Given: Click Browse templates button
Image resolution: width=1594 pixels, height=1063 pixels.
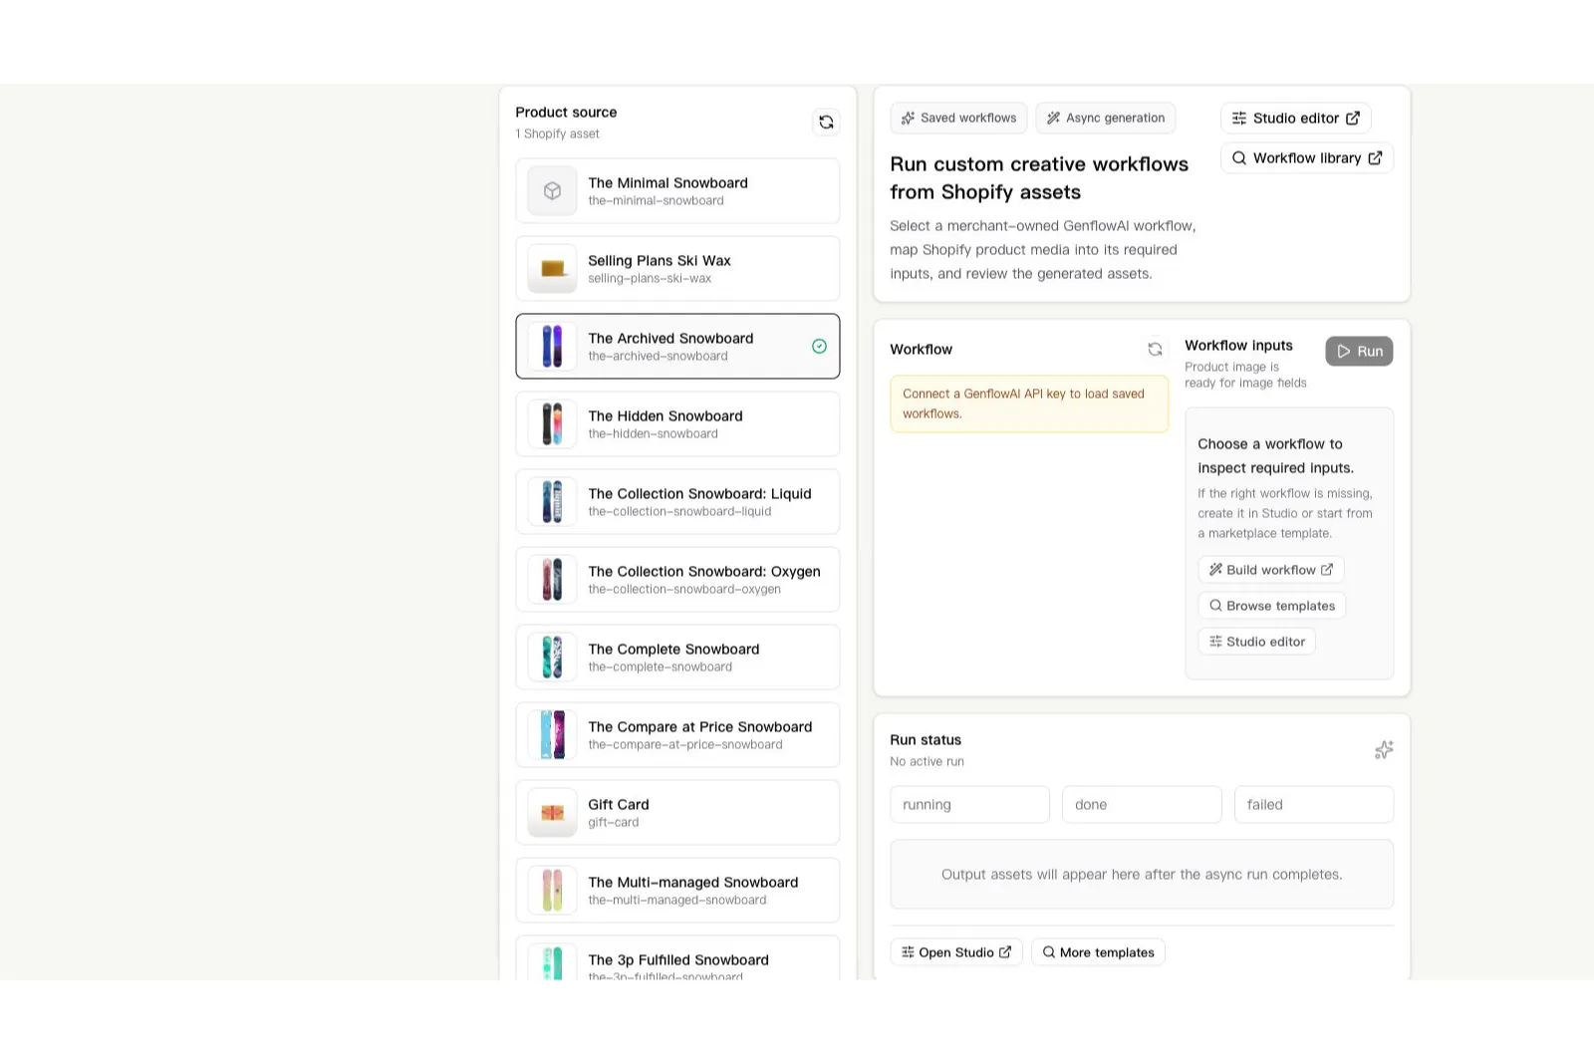Looking at the screenshot, I should coord(1272,606).
